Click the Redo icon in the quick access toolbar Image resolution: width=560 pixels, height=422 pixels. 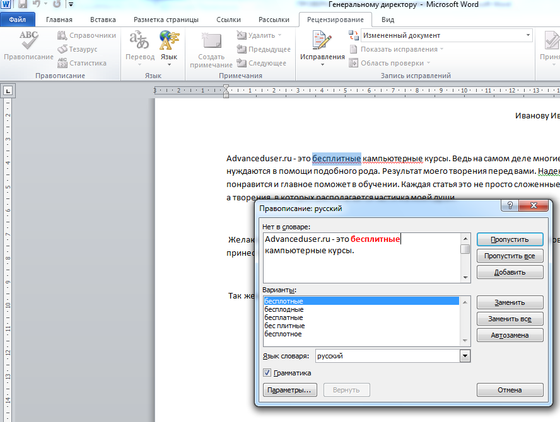(57, 4)
